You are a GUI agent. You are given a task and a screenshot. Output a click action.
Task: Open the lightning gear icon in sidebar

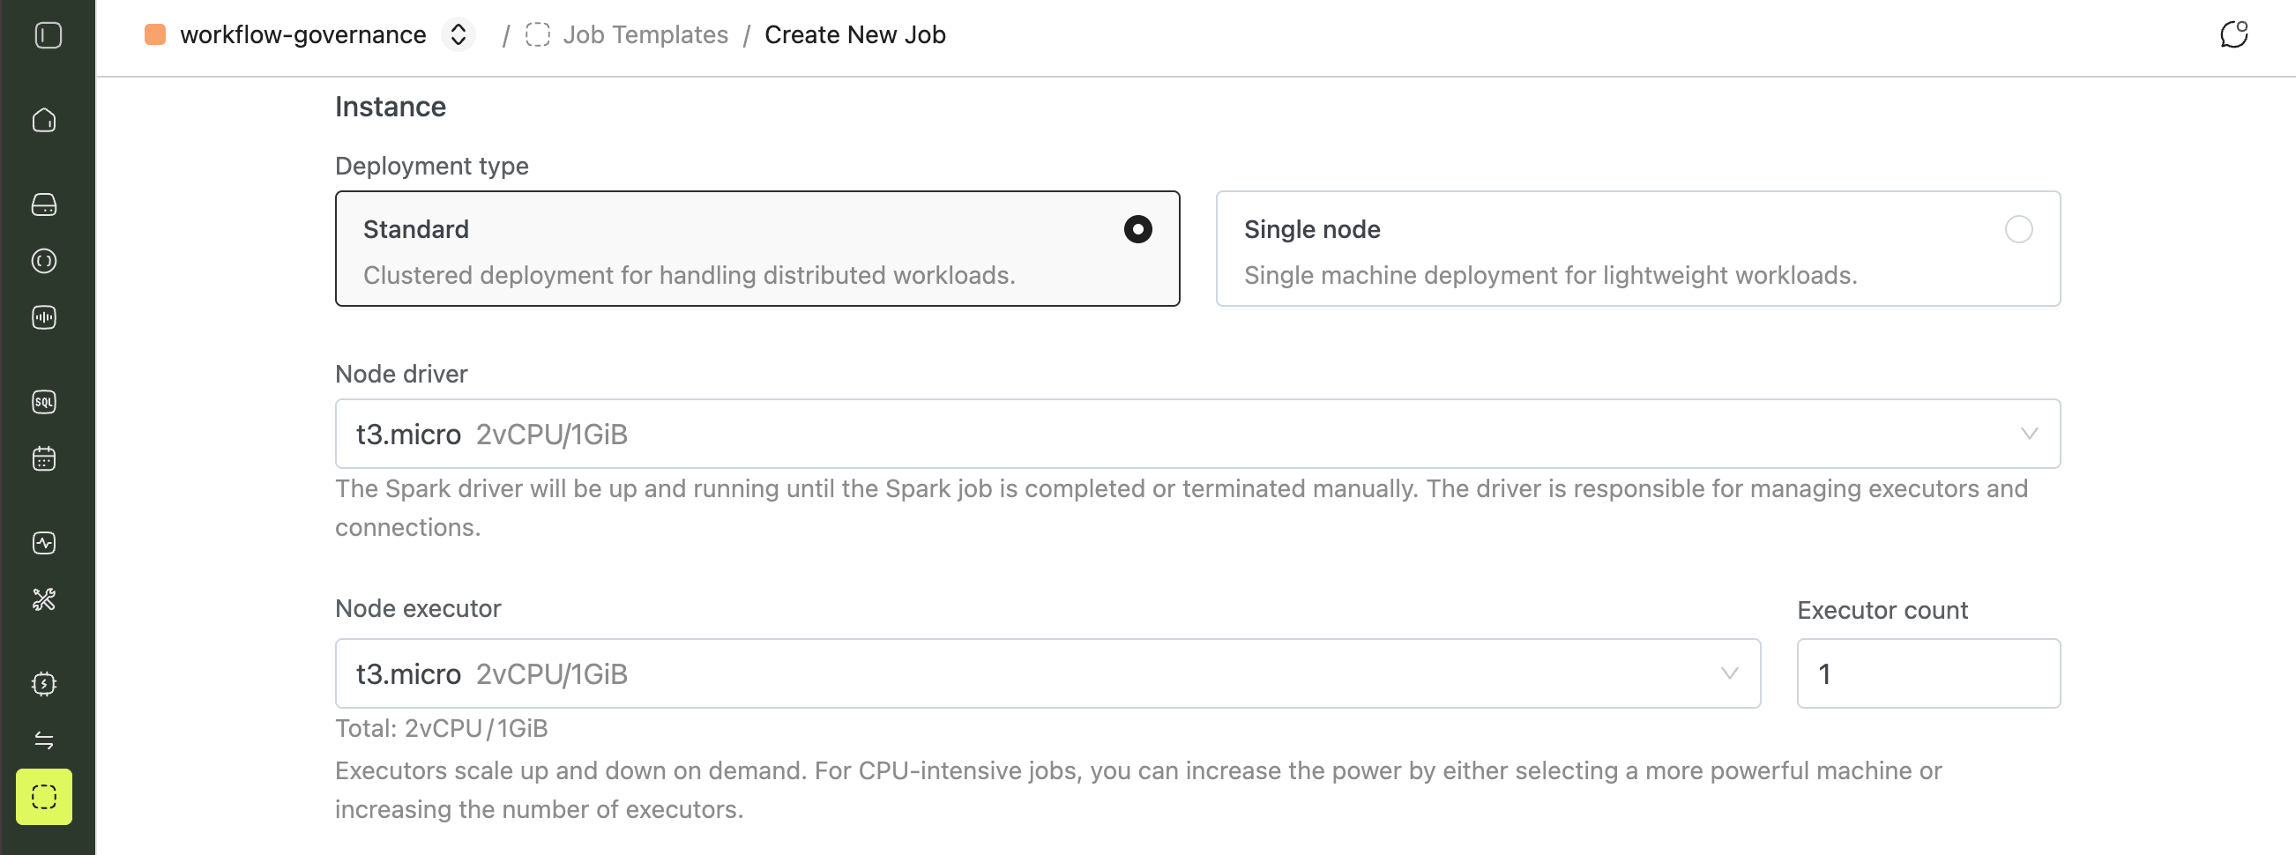coord(44,683)
